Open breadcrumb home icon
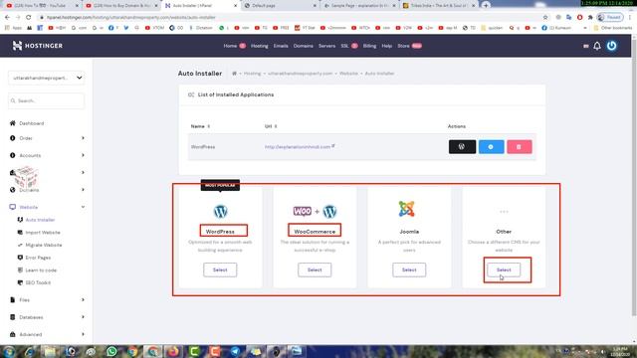Image resolution: width=637 pixels, height=358 pixels. point(234,74)
